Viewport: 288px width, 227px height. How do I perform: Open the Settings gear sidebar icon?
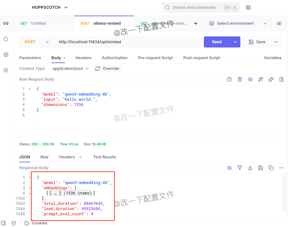6,70
